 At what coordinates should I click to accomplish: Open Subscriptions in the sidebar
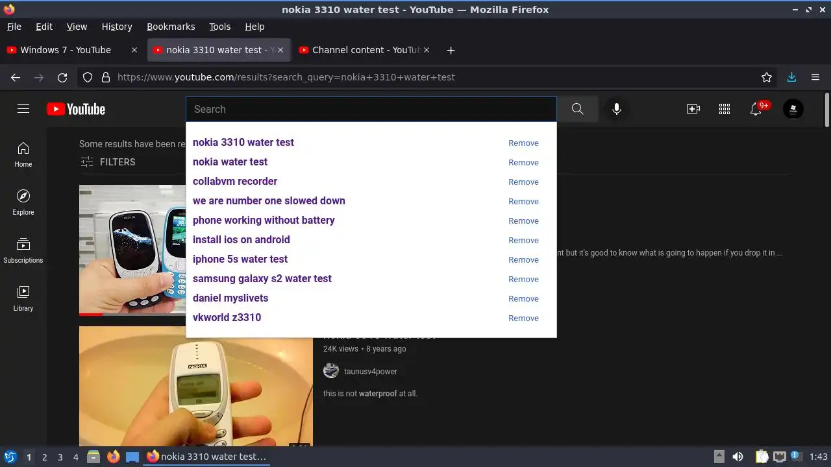click(x=23, y=250)
